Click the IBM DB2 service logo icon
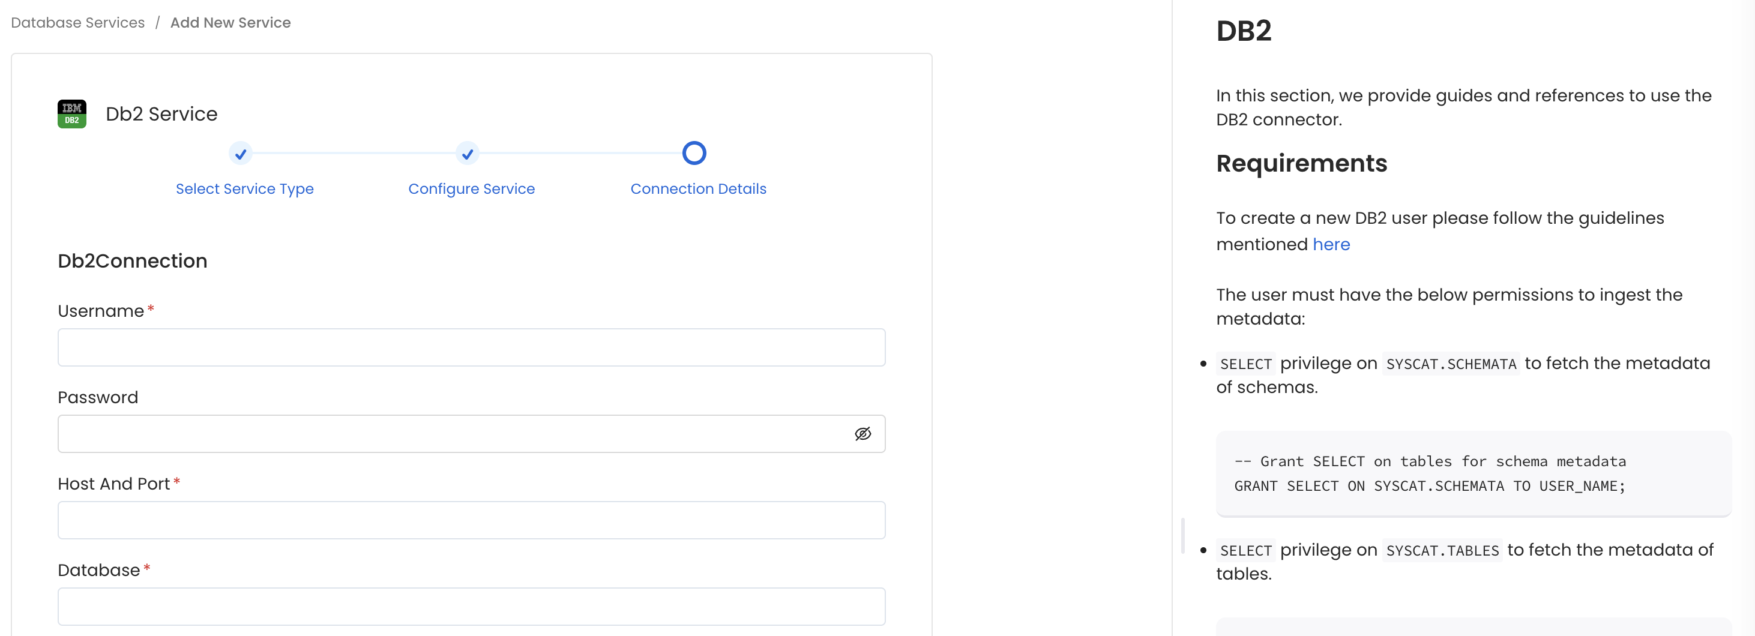1755x636 pixels. pos(71,113)
